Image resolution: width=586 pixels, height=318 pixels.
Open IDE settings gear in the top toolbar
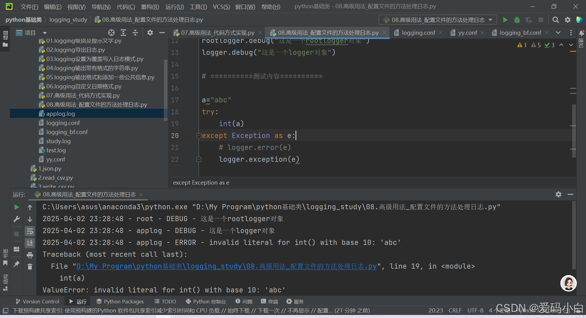point(568,20)
